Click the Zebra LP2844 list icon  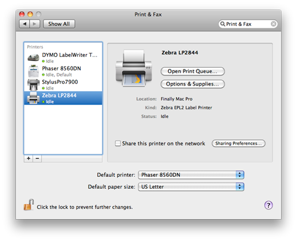point(33,98)
